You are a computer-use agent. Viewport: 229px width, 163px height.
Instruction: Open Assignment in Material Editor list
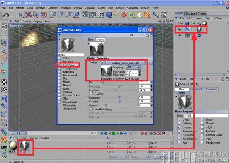[69, 109]
